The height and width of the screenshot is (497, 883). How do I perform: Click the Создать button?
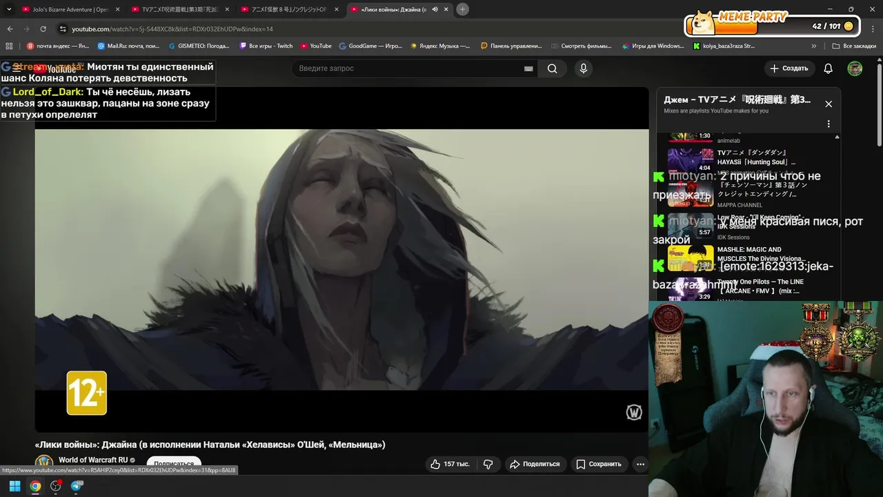[x=789, y=68]
